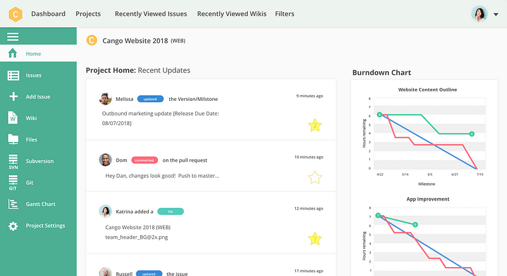Click 'on the pull request' text

tap(184, 160)
